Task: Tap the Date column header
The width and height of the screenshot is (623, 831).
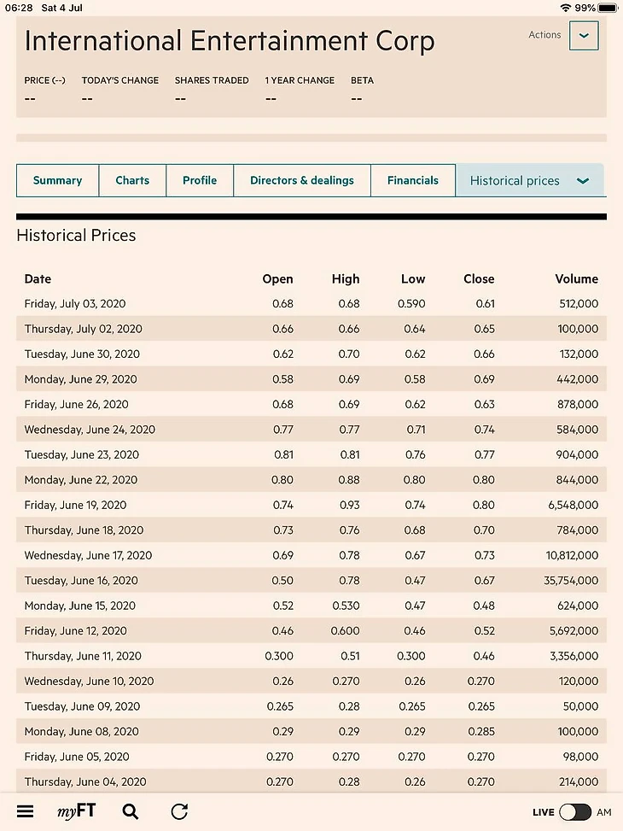Action: (x=38, y=278)
